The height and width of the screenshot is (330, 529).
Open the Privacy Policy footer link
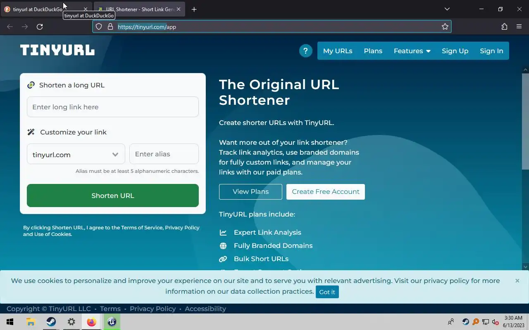click(x=153, y=309)
